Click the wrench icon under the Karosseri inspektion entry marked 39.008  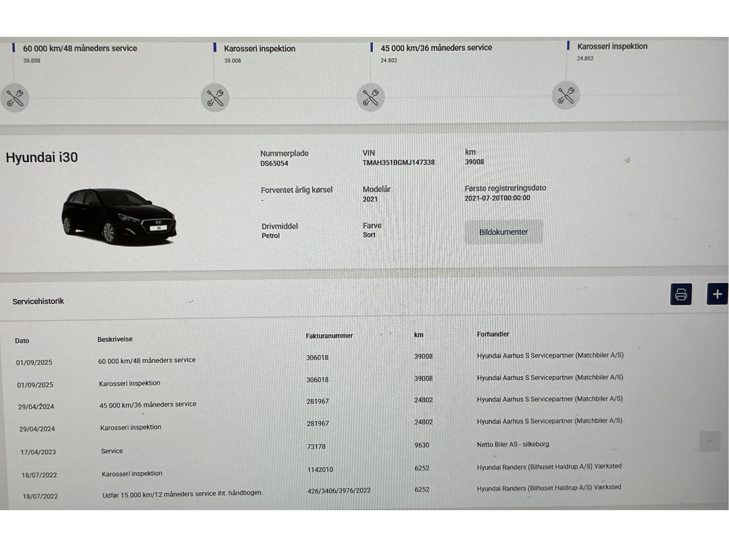(x=215, y=98)
